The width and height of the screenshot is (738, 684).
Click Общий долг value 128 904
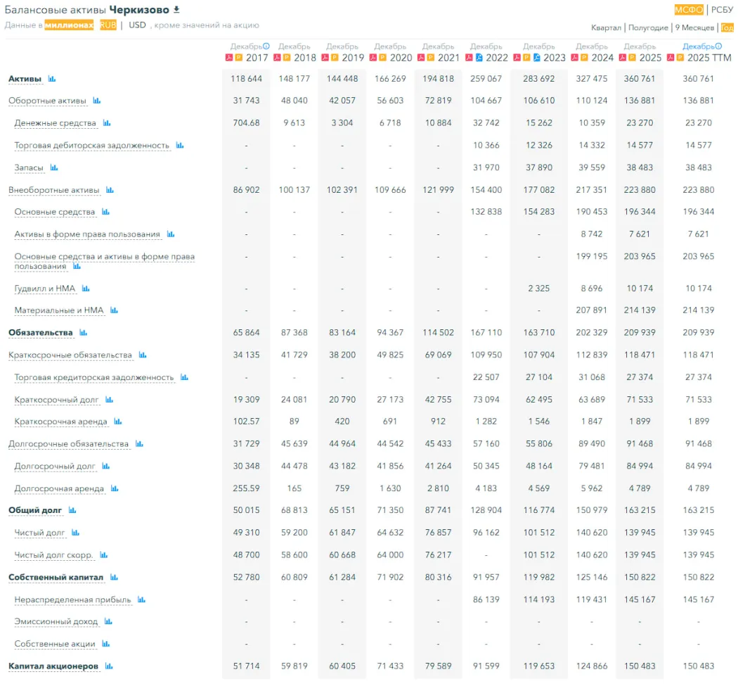point(486,510)
